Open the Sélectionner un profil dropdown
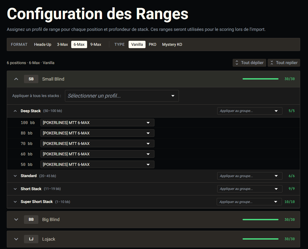This screenshot has height=249, width=308. point(122,96)
